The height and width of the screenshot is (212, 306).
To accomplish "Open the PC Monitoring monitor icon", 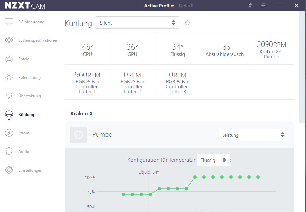I will tap(9, 22).
